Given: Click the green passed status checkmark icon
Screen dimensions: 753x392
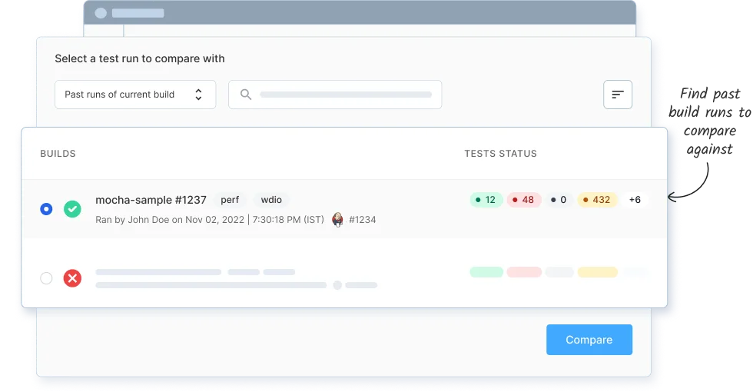Looking at the screenshot, I should [x=72, y=209].
